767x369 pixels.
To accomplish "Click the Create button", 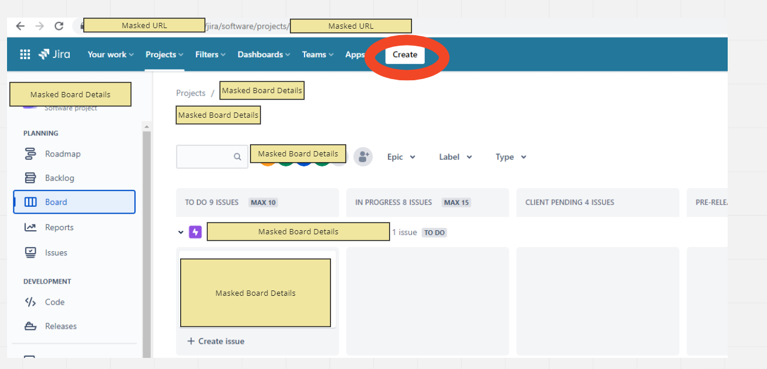I will pos(405,54).
